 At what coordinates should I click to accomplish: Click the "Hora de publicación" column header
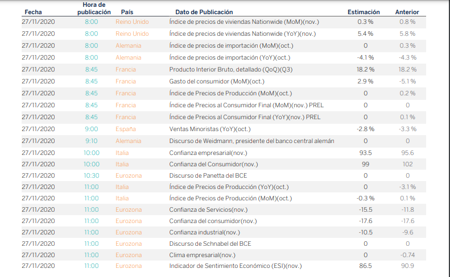tap(90, 8)
